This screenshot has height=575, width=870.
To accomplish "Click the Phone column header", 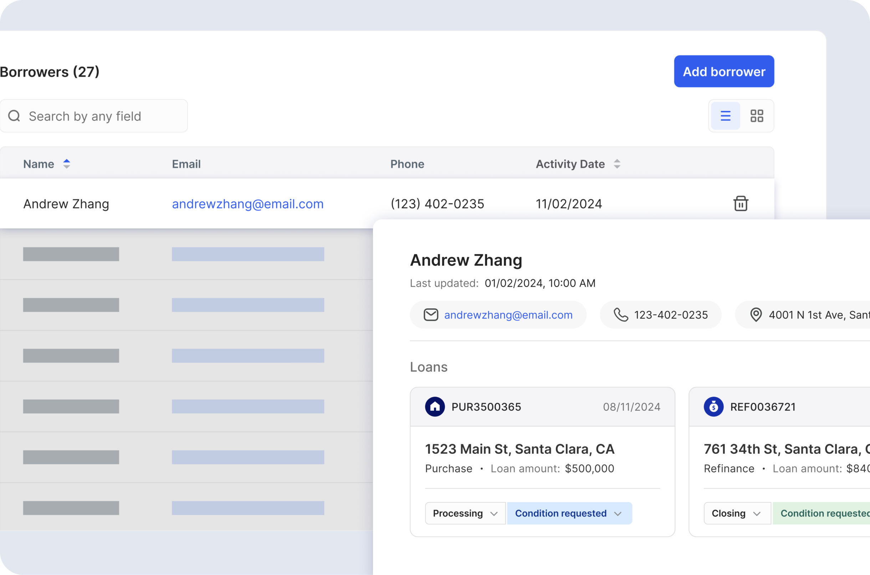I will click(x=407, y=164).
